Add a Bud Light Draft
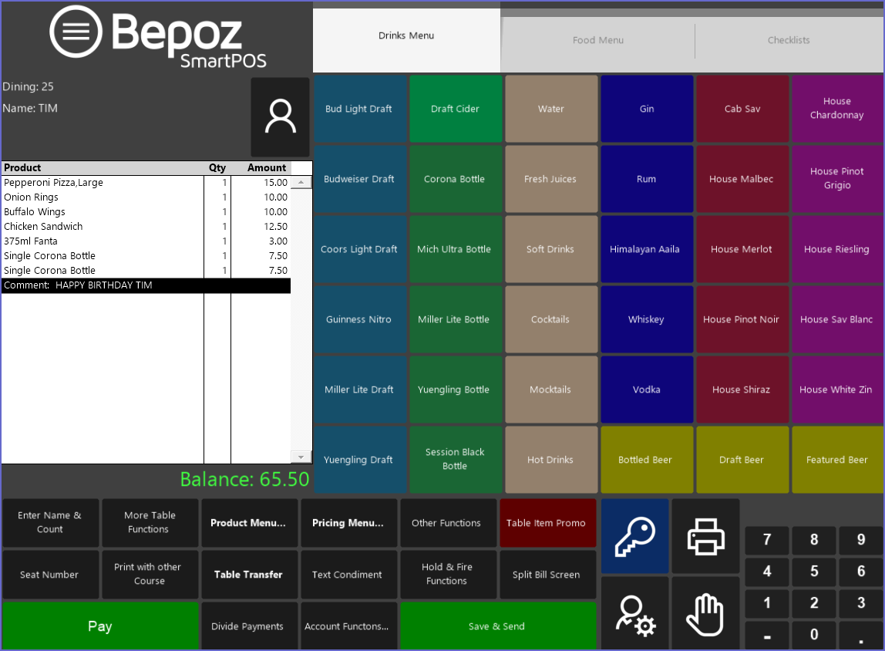This screenshot has width=885, height=651. pos(359,109)
